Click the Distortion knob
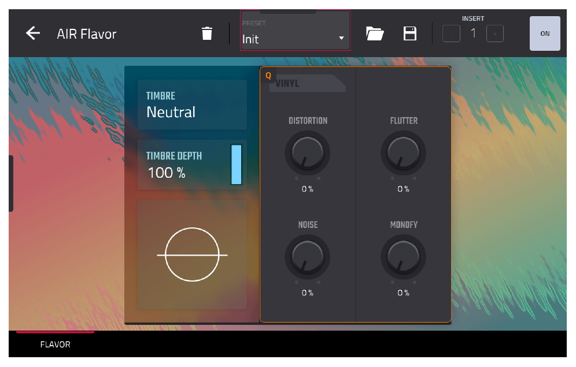576x367 pixels. [x=308, y=153]
